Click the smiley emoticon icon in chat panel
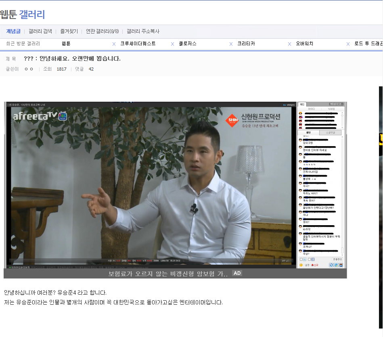383x337 pixels. [301, 265]
